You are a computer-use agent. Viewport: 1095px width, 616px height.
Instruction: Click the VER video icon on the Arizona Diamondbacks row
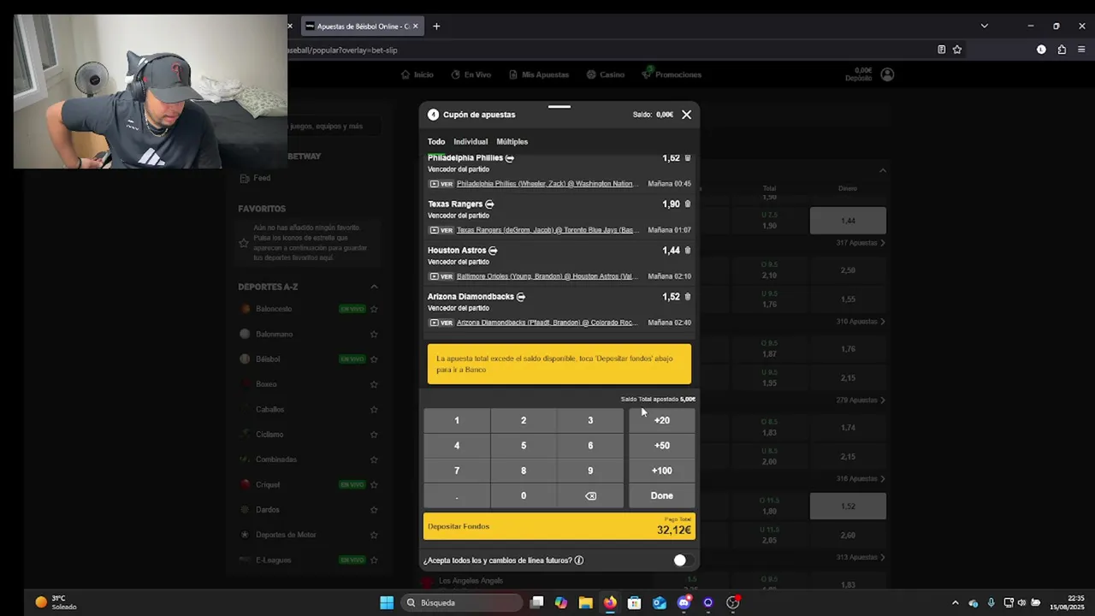pos(441,323)
